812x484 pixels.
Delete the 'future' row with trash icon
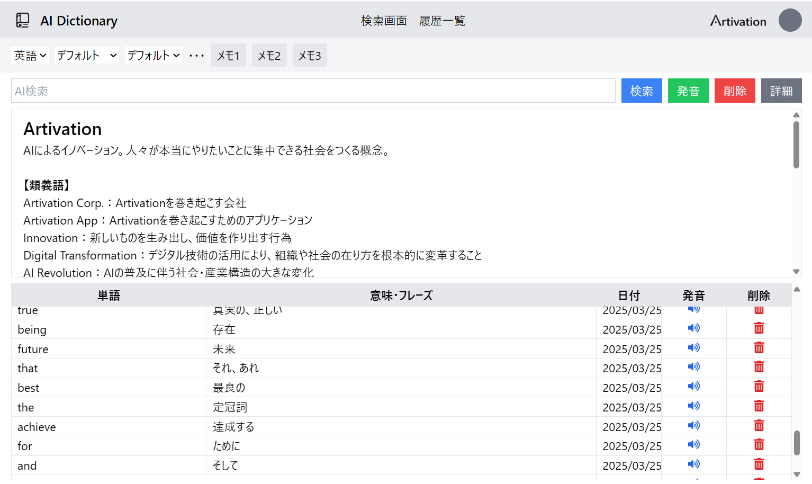[x=759, y=348]
